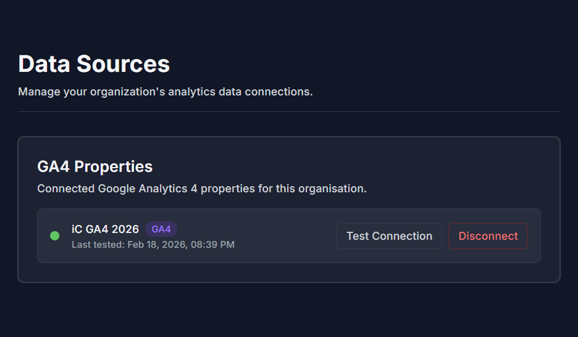Click the purple GA4 badge
This screenshot has height=337, width=578.
click(x=161, y=229)
